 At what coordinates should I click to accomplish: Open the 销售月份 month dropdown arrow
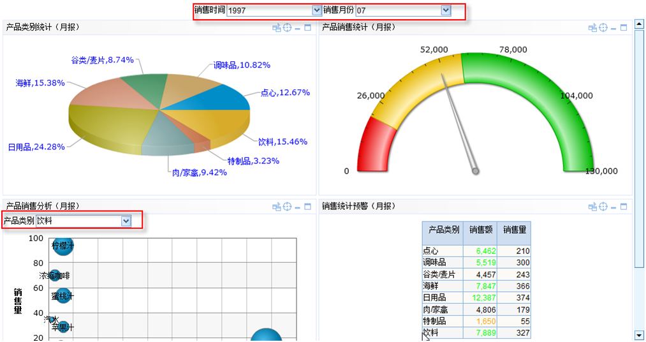click(x=446, y=10)
